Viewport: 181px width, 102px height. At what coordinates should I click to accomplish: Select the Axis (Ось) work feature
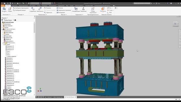pos(109,8)
